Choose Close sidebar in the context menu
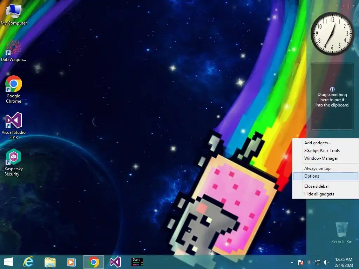 click(325, 186)
